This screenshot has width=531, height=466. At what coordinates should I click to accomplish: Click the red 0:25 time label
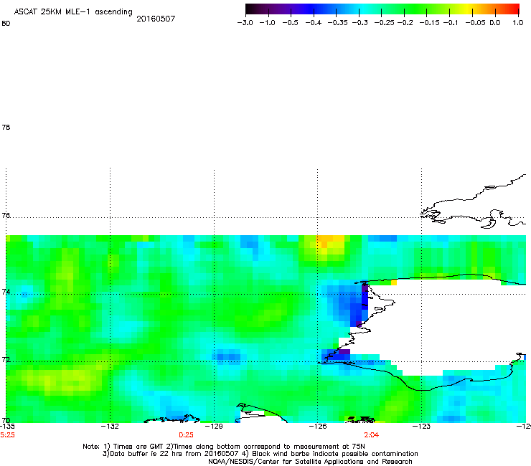point(187,435)
